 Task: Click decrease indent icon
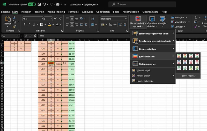tap(81, 24)
